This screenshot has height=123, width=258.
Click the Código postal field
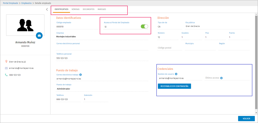click(170, 48)
